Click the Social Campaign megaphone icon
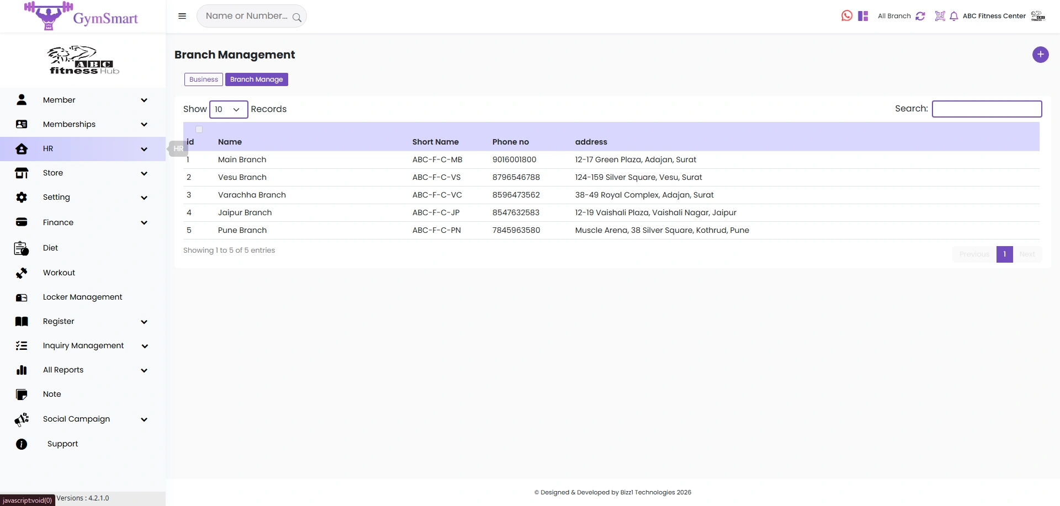1060x506 pixels. [x=22, y=419]
